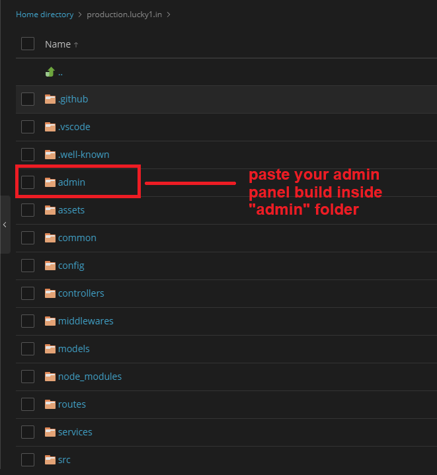The image size is (437, 475).
Task: Open the admin folder link
Action: tap(71, 182)
